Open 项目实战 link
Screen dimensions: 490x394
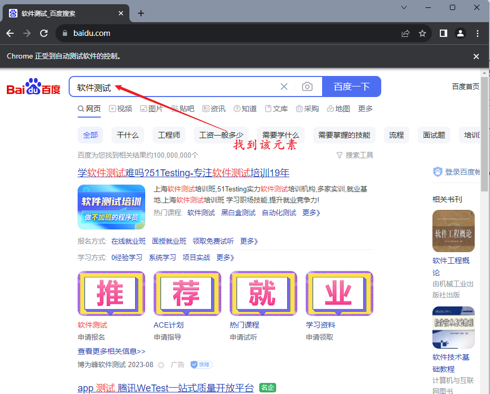click(x=196, y=257)
